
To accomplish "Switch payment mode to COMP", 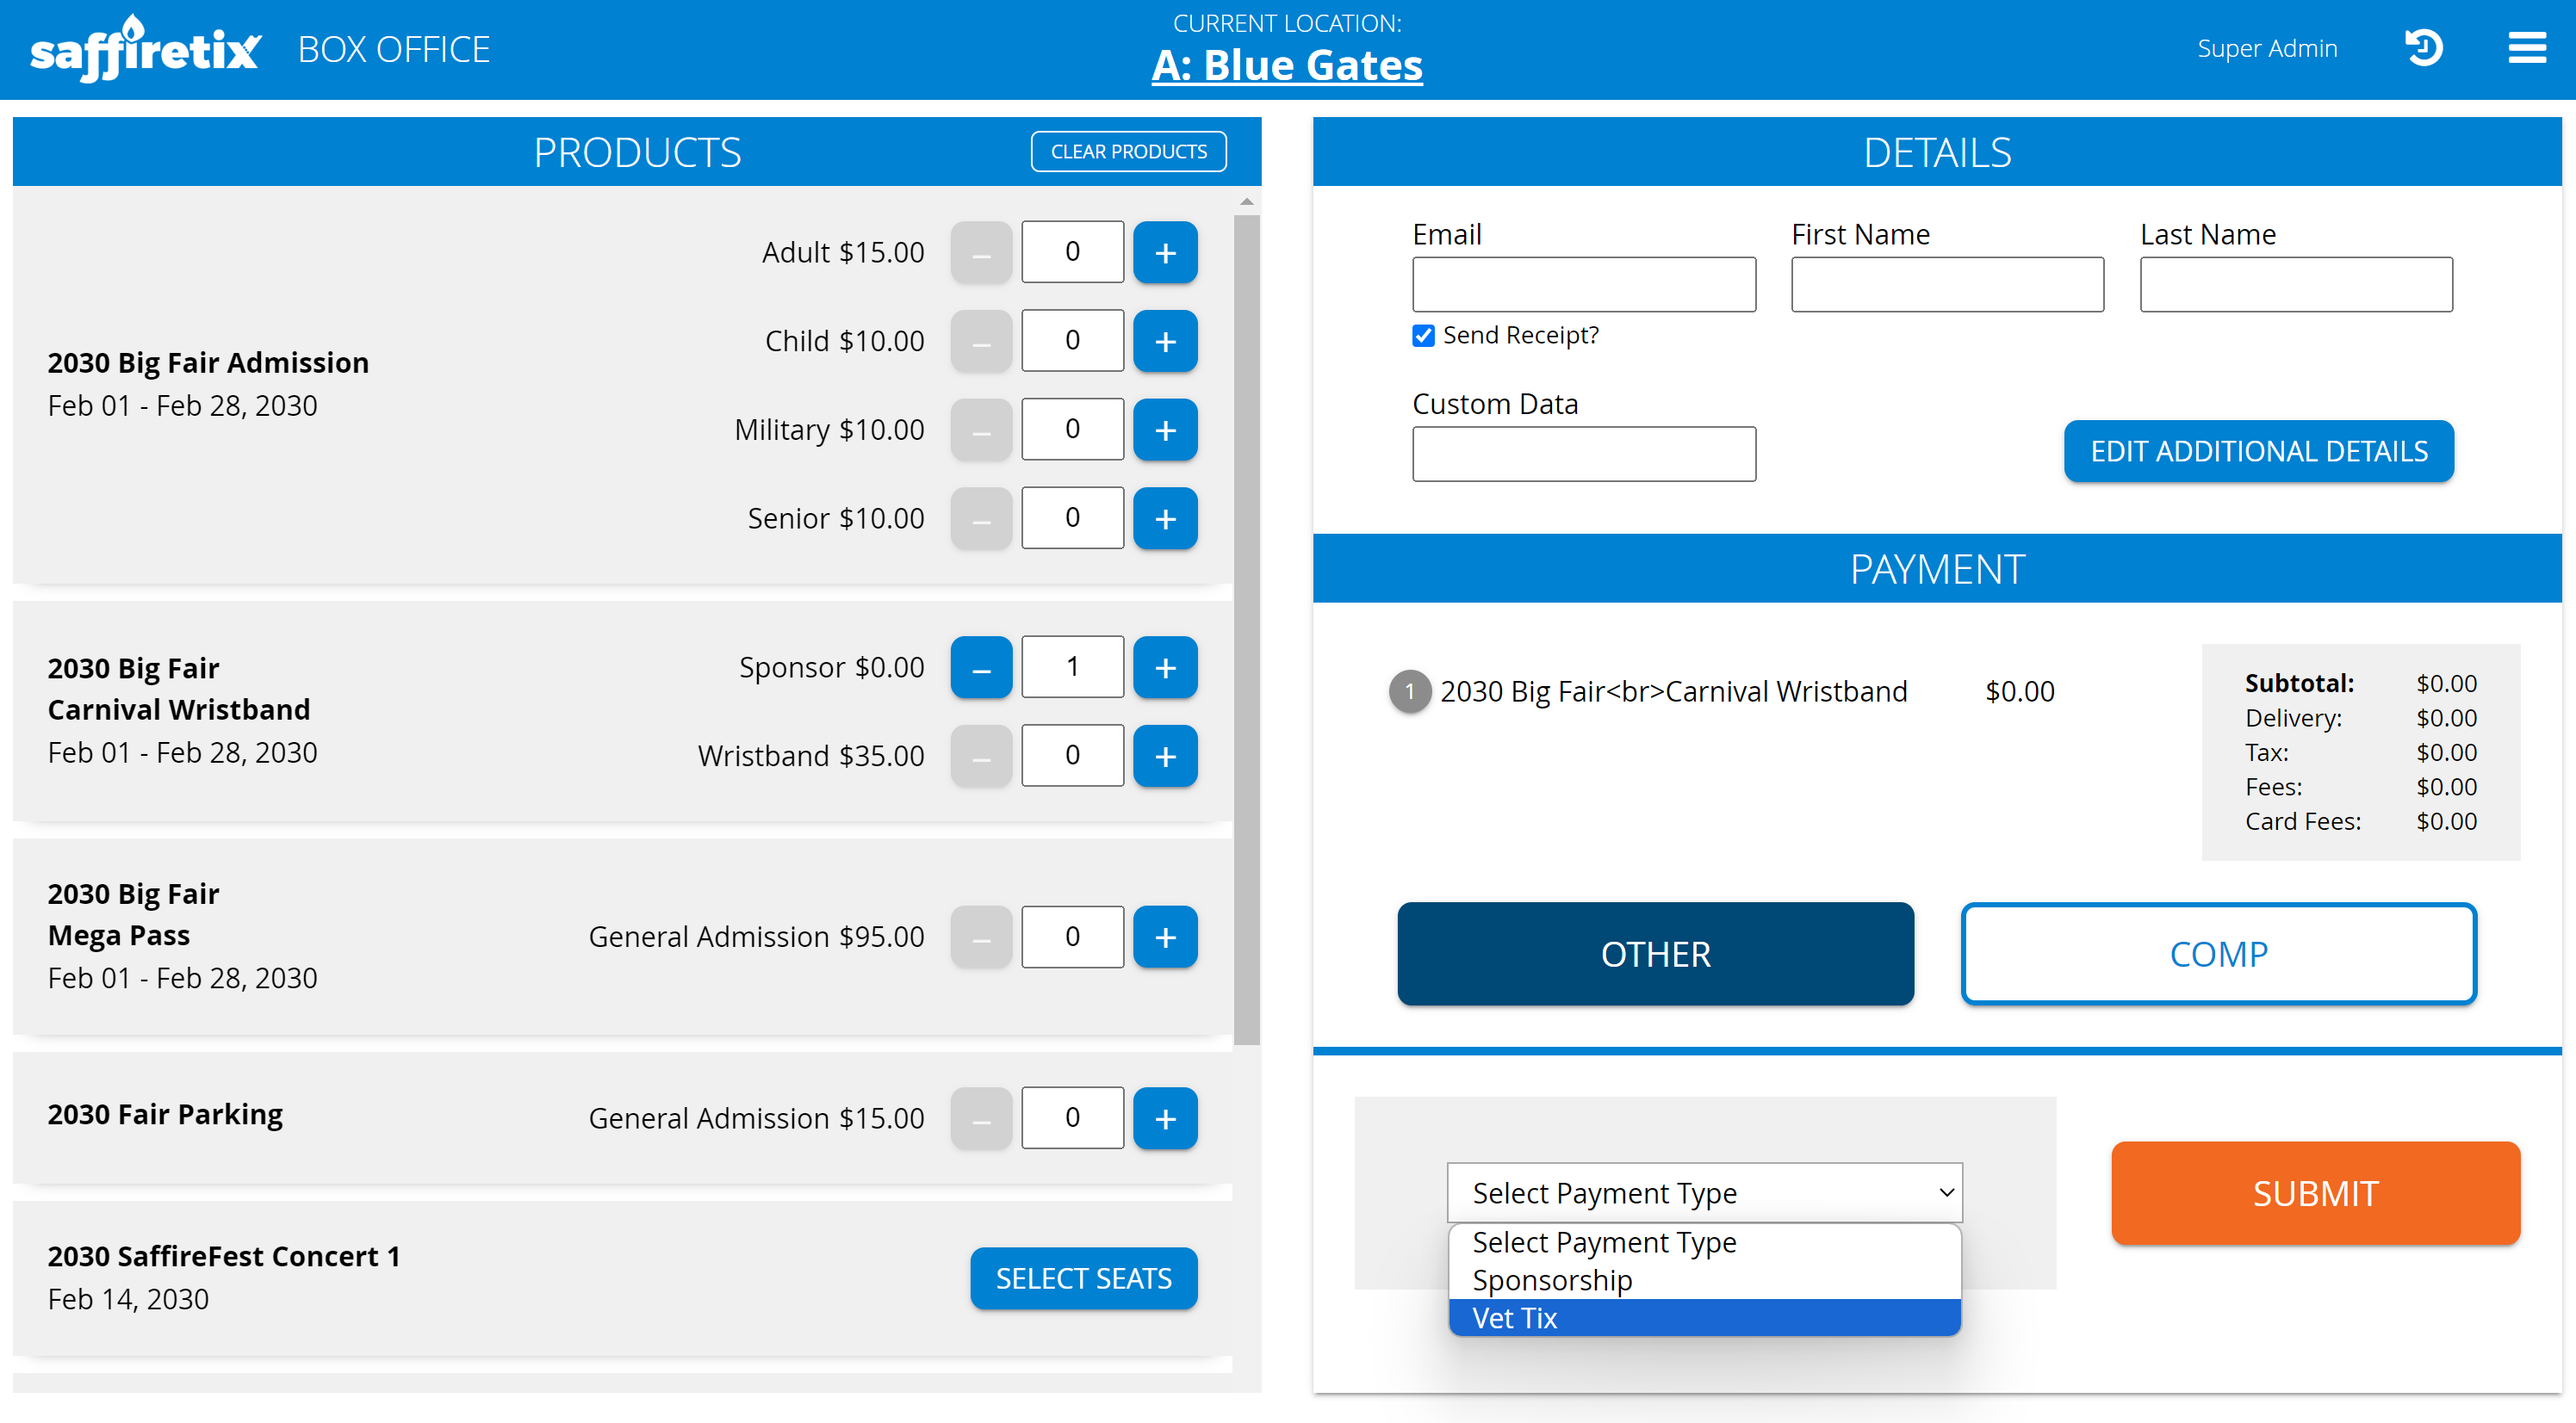I will pyautogui.click(x=2218, y=953).
